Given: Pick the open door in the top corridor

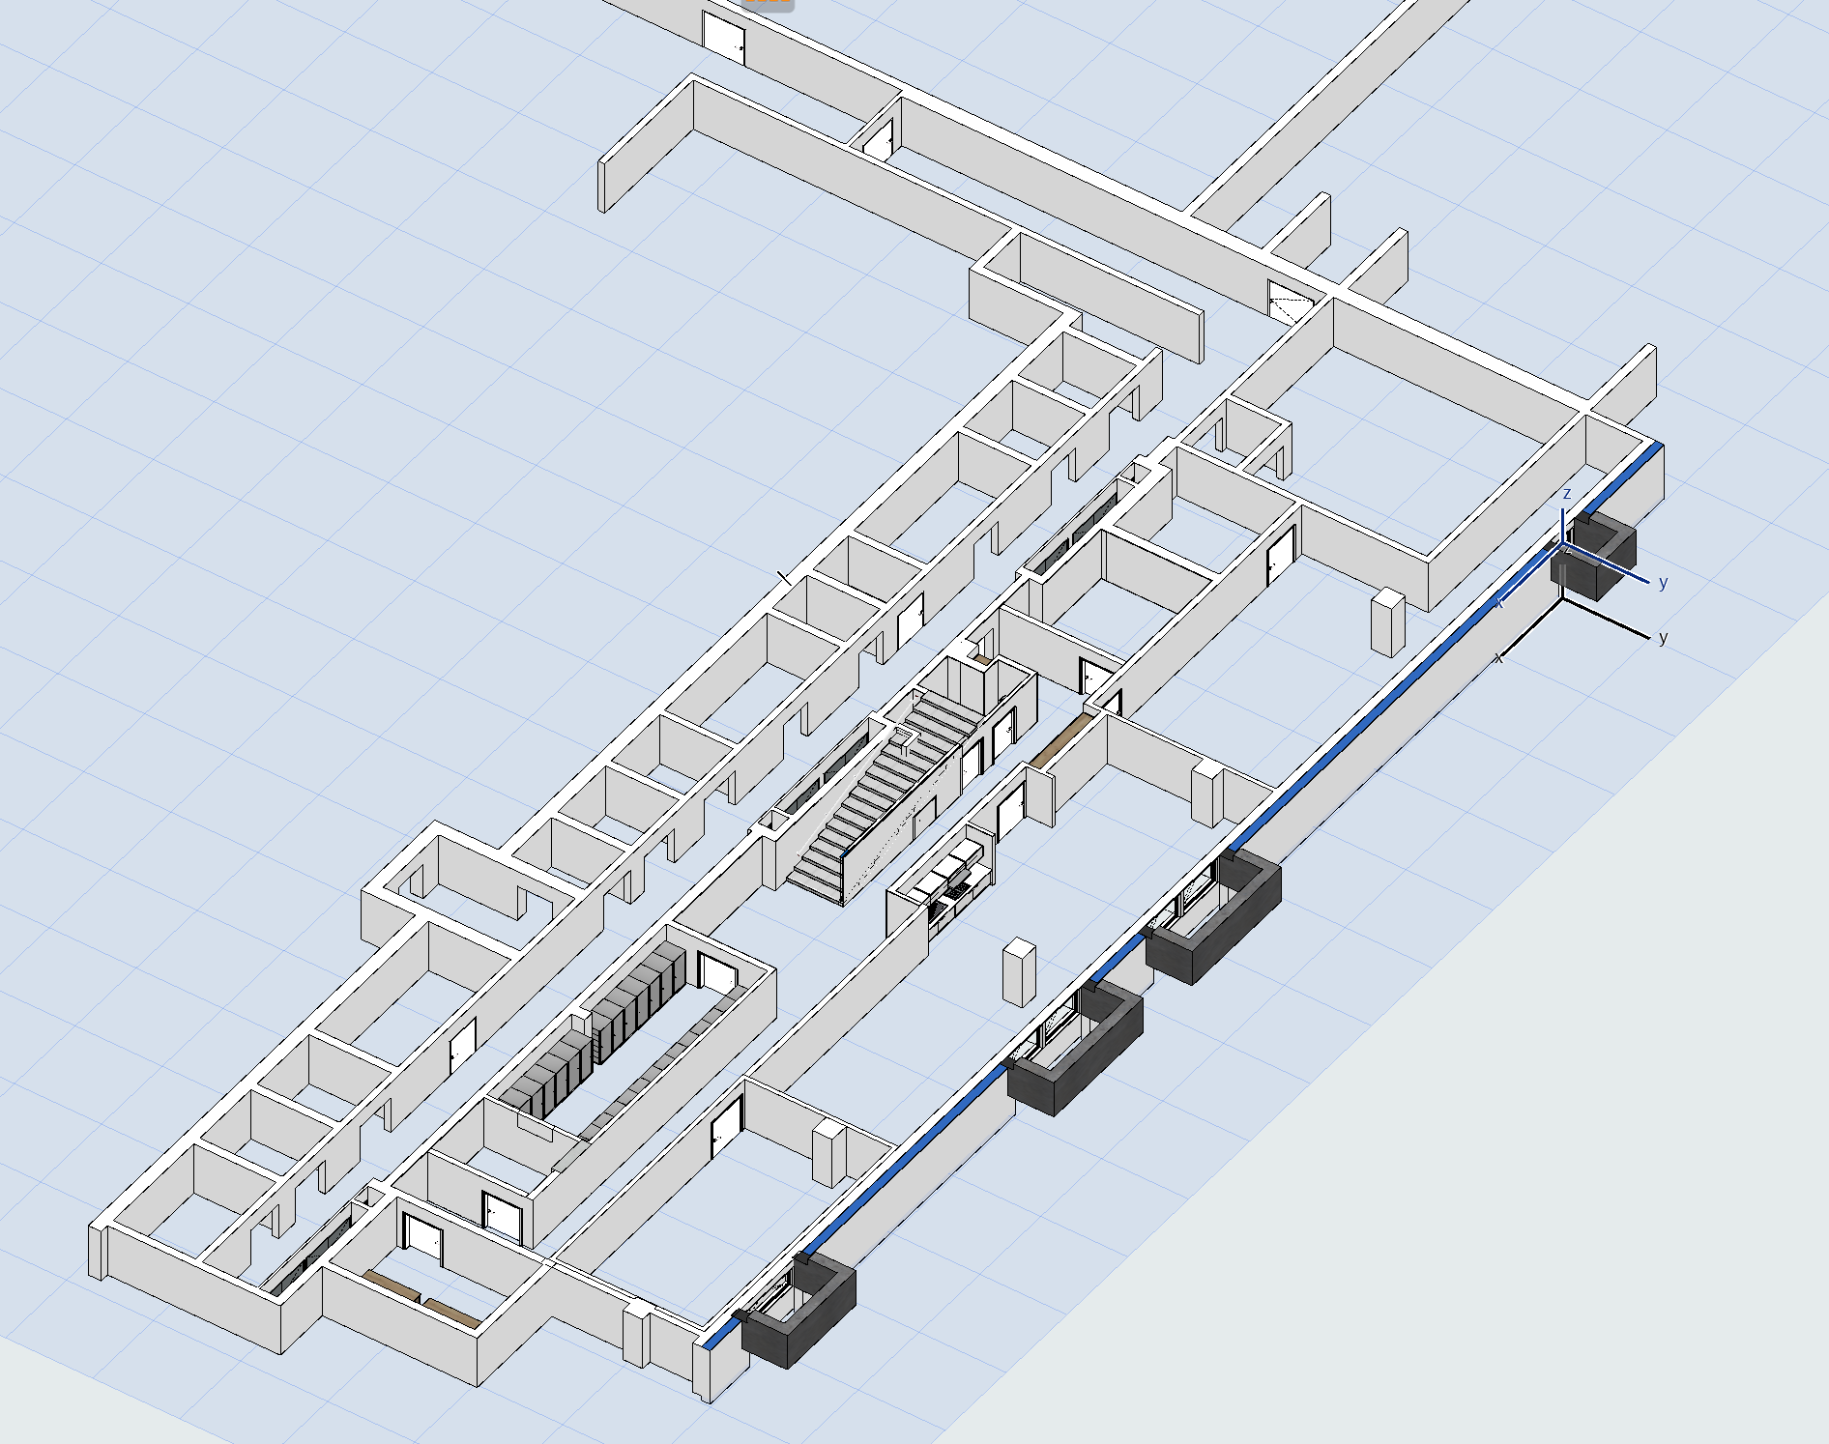Looking at the screenshot, I should [879, 141].
